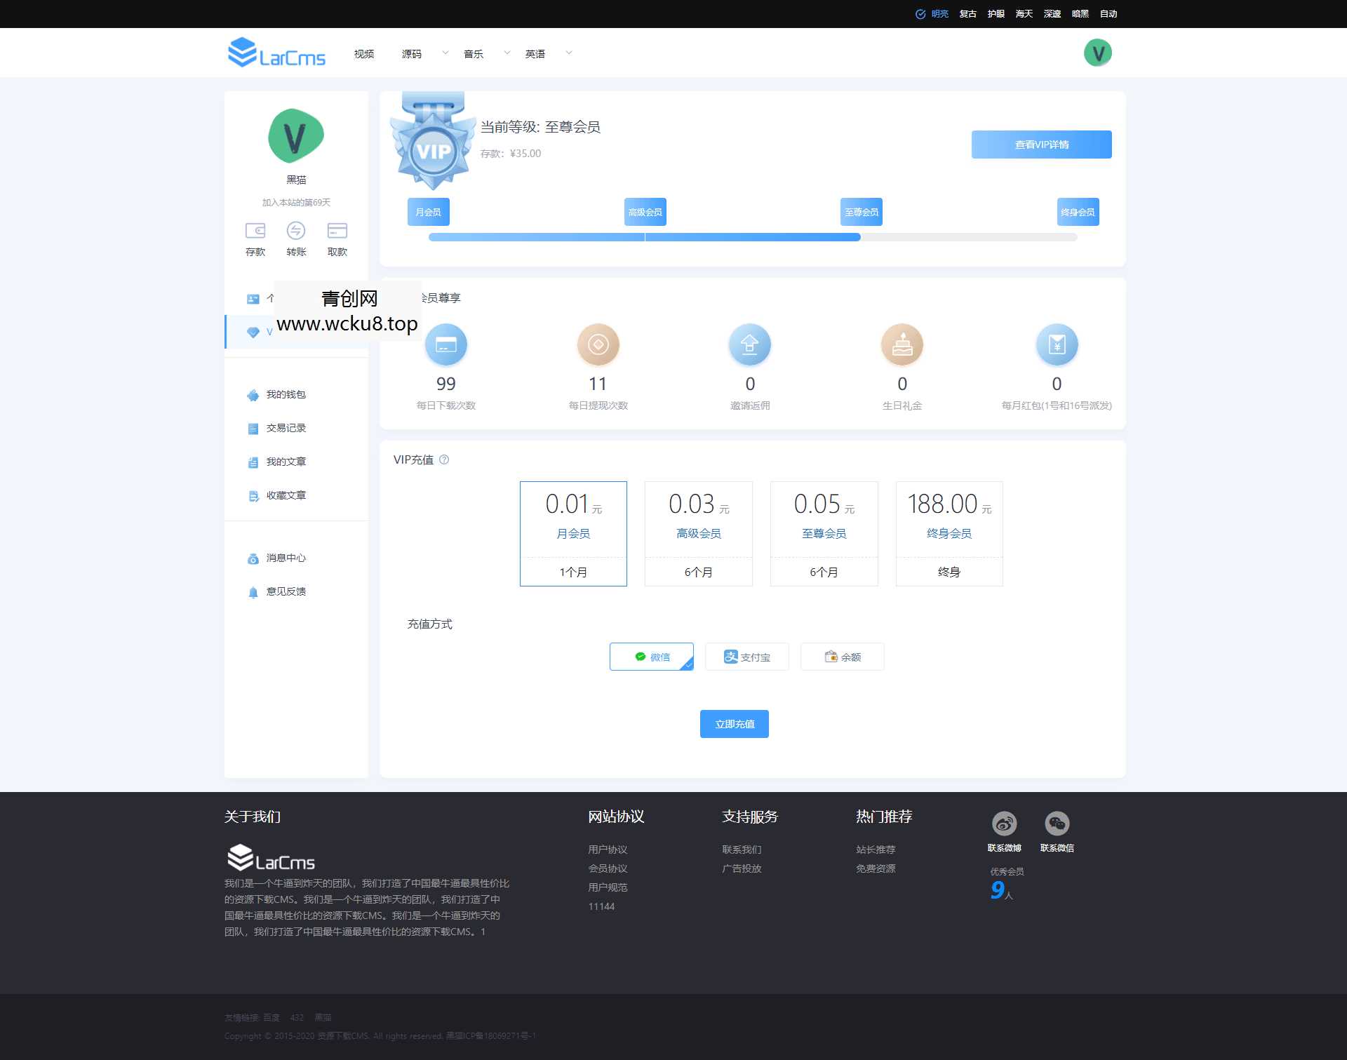Image resolution: width=1347 pixels, height=1060 pixels.
Task: Expand the 音乐 navigation dropdown
Action: tap(507, 53)
